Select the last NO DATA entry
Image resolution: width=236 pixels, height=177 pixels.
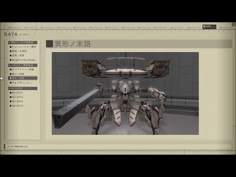tap(17, 106)
